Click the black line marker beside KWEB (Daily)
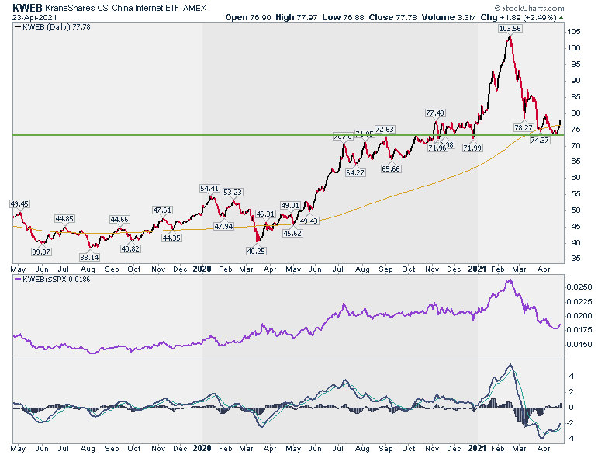 [x=18, y=27]
